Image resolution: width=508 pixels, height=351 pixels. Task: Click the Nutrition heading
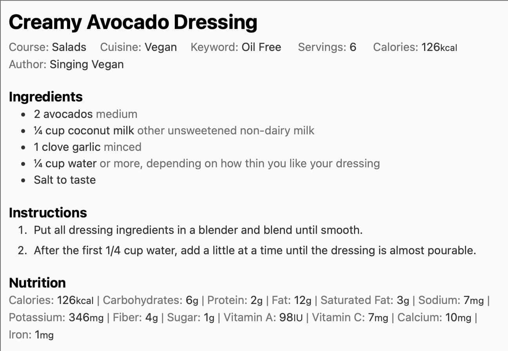click(37, 283)
